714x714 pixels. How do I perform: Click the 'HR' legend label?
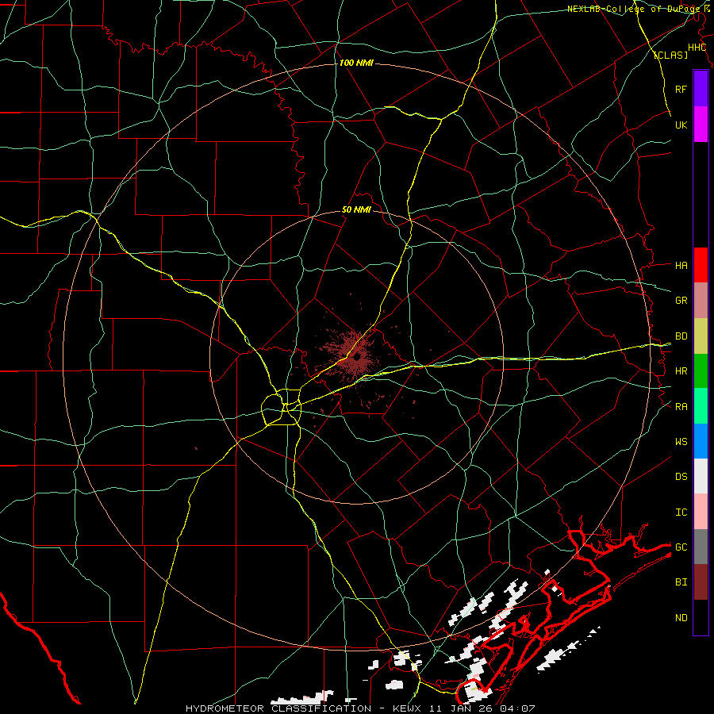pos(681,371)
